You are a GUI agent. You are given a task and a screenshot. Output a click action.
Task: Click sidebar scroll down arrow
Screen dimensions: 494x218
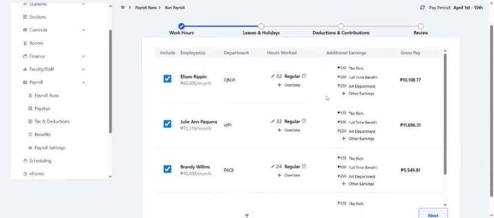[x=110, y=177]
